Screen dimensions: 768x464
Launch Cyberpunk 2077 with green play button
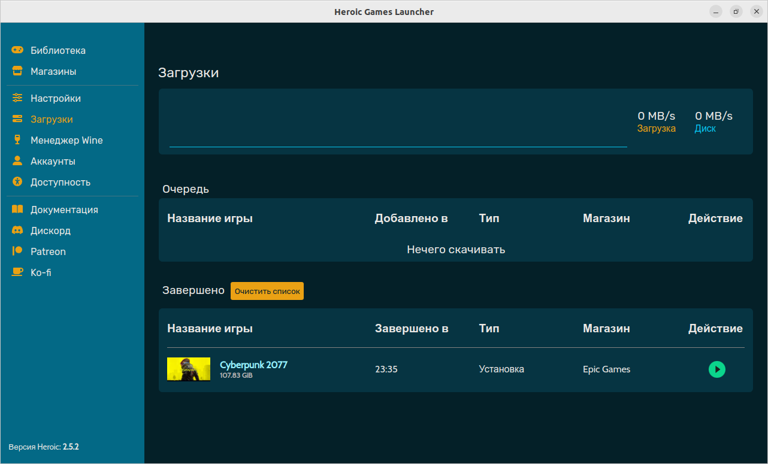pos(716,369)
